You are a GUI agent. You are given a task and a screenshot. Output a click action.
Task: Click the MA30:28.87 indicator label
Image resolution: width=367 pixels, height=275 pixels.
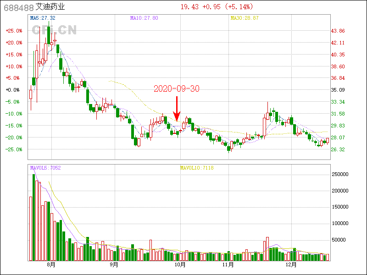coord(245,18)
